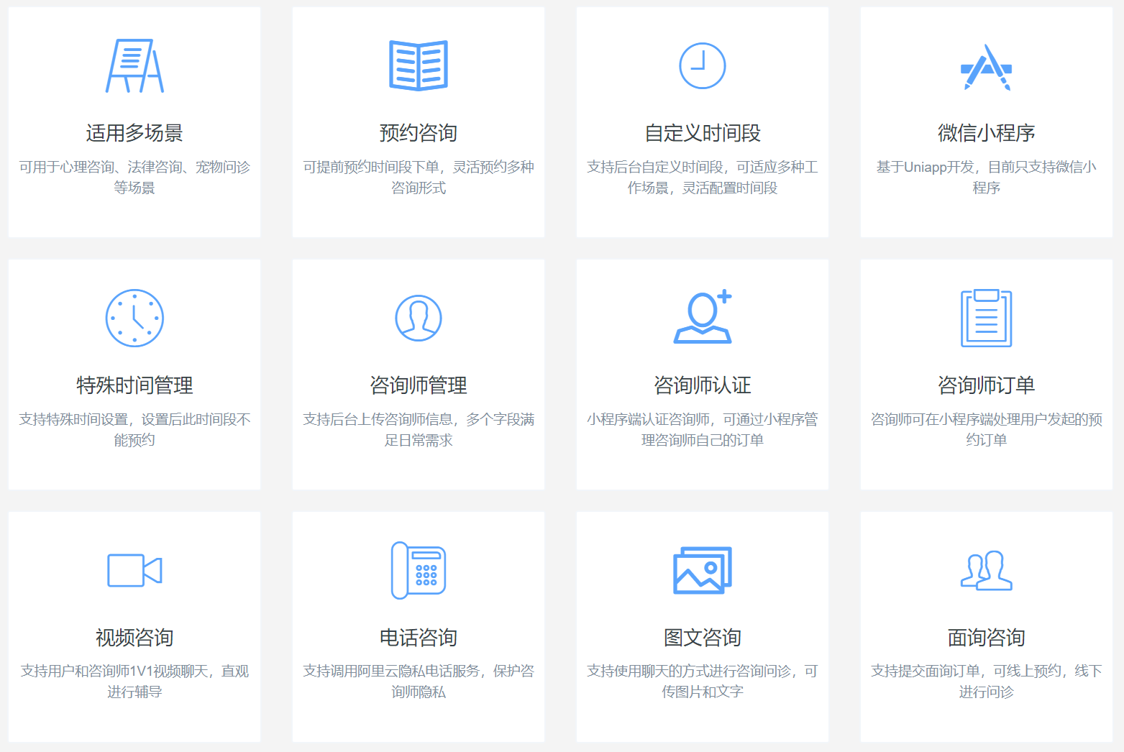The image size is (1124, 752).
Task: Click the picture icon above 图文咨询
Action: pyautogui.click(x=703, y=570)
